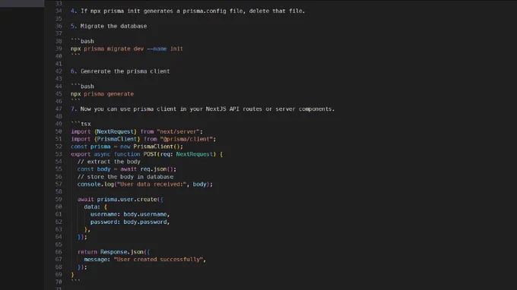Click the 'export async function POST' line
Viewport: 517px width, 290px height.
click(147, 154)
